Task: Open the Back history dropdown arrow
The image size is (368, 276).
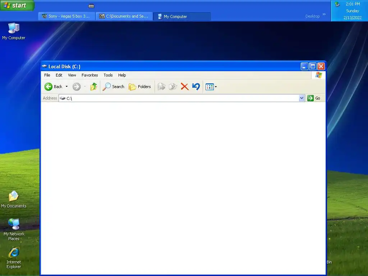Action: pos(66,87)
